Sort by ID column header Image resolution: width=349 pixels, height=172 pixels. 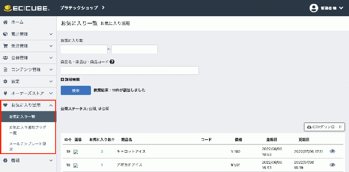pos(68,140)
